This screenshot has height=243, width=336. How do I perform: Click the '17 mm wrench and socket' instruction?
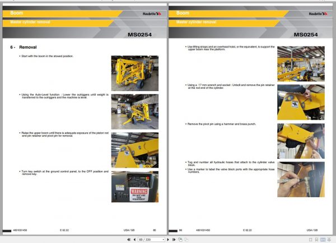coord(231,87)
